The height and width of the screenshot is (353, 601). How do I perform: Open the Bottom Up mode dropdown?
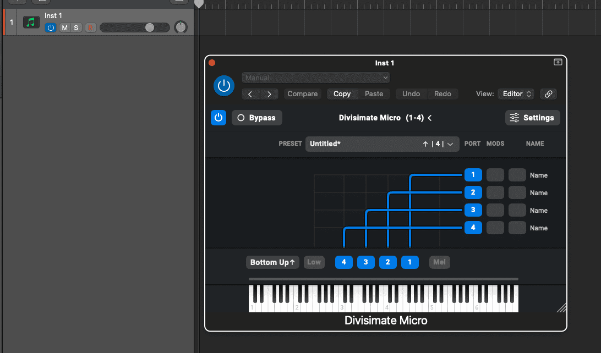(272, 262)
